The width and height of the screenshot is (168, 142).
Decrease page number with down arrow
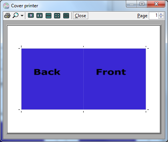click(x=161, y=17)
